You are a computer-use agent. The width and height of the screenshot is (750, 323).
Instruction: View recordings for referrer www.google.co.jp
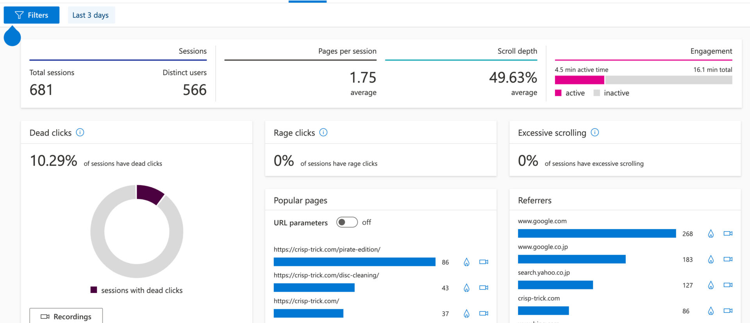pos(728,259)
